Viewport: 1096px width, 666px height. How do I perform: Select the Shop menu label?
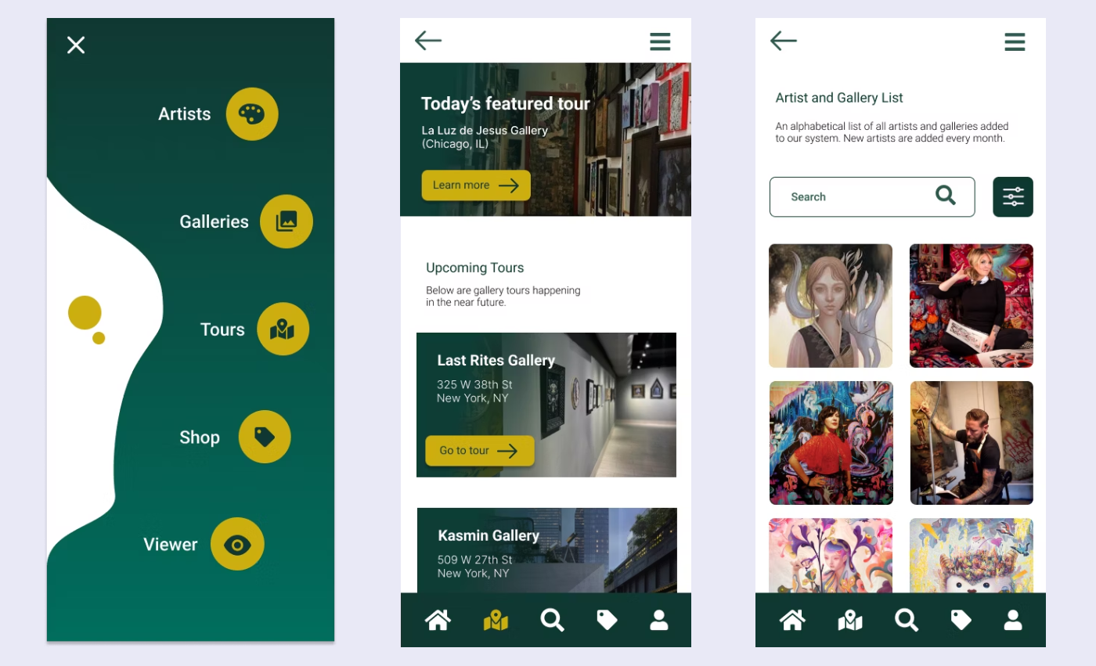(200, 437)
